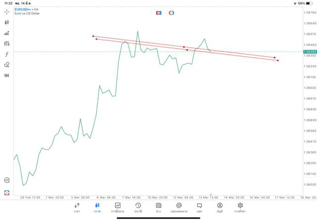Change the chart type via candlestick icon
Viewport: 317px width, 221px height.
pyautogui.click(x=6, y=22)
